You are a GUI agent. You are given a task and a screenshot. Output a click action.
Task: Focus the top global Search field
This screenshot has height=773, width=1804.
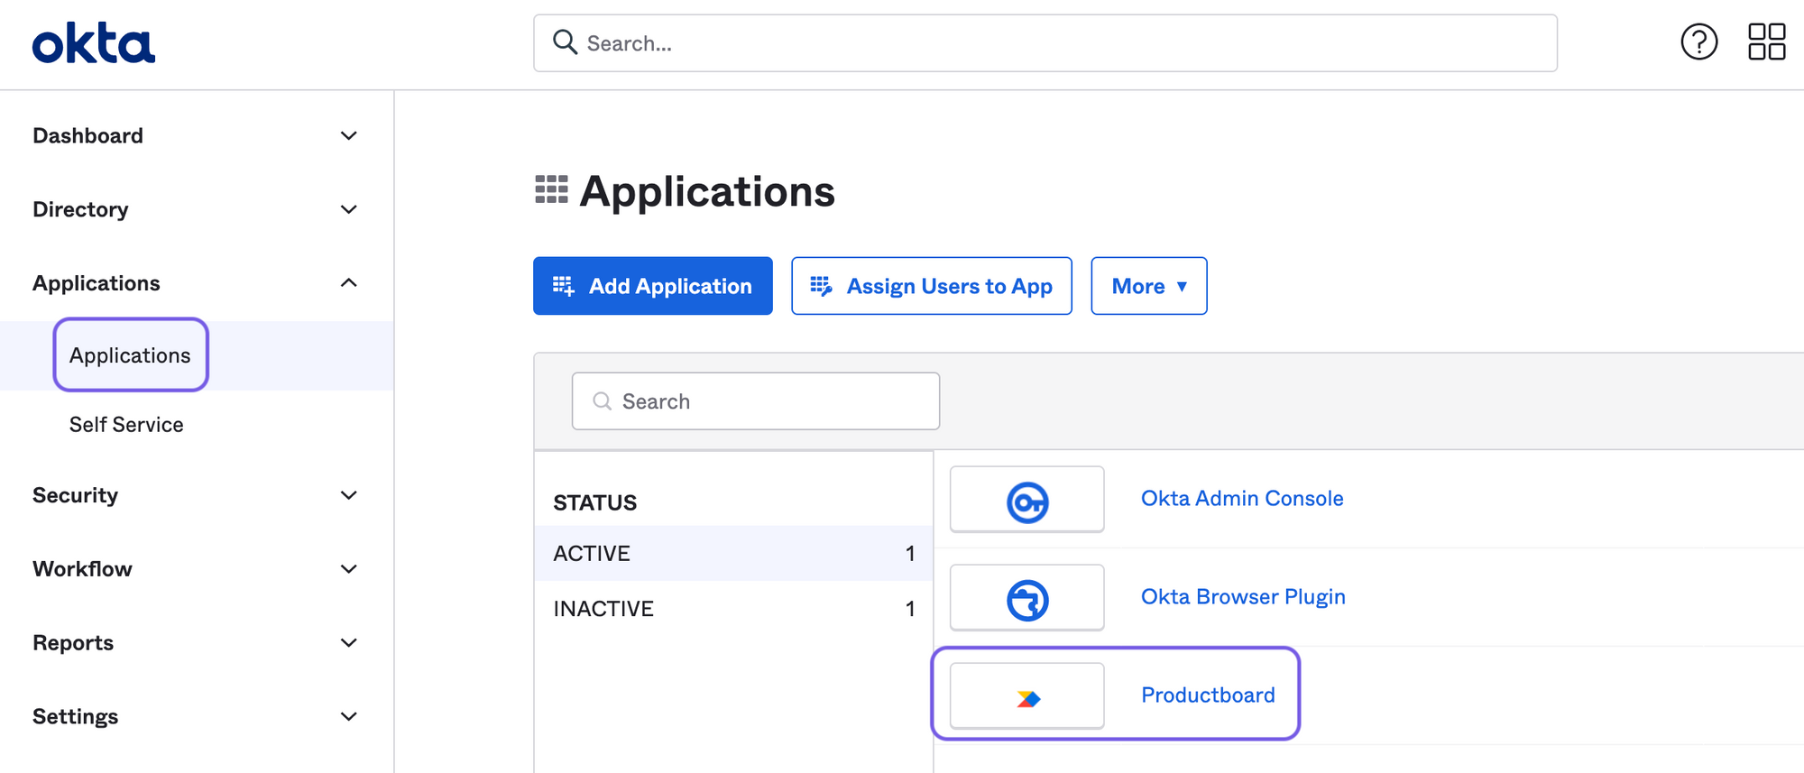tap(1045, 42)
